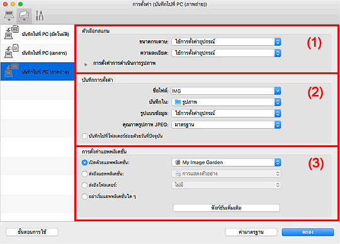This screenshot has height=244, width=340.
Task: Click the ตัวเลือกสแกน section heading
Action: pyautogui.click(x=96, y=31)
